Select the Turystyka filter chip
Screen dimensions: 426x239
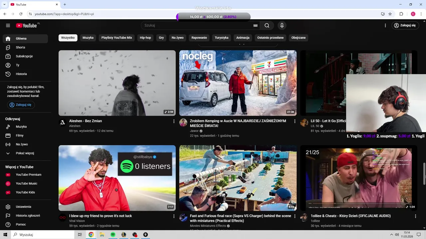(x=222, y=38)
